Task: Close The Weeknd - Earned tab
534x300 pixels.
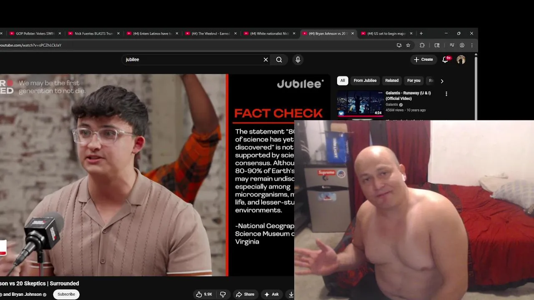Action: (235, 33)
